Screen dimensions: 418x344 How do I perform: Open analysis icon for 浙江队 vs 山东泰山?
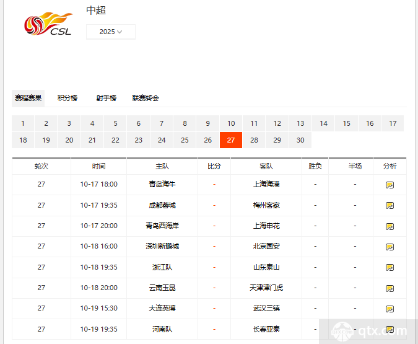(390, 268)
